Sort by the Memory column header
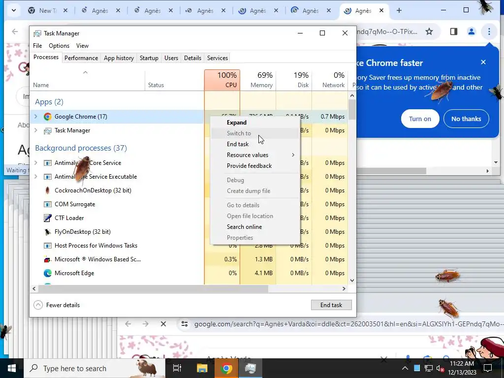Screen dimensions: 504x378 coord(258,80)
